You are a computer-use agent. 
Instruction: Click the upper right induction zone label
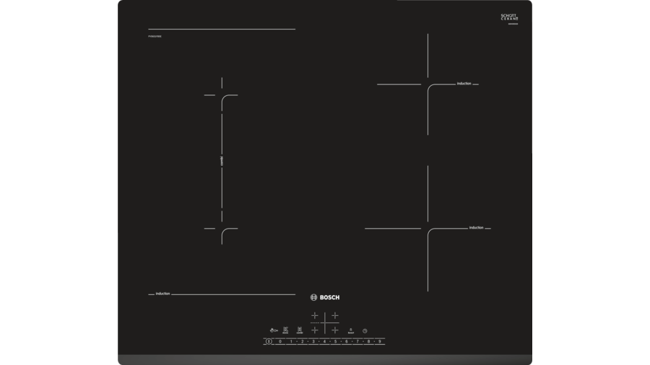[464, 84]
